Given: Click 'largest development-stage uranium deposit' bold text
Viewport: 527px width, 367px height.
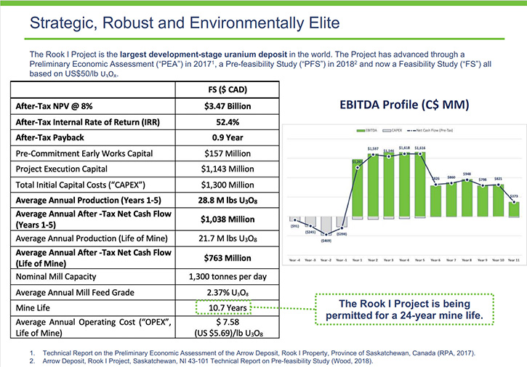Looking at the screenshot, I should [204, 55].
